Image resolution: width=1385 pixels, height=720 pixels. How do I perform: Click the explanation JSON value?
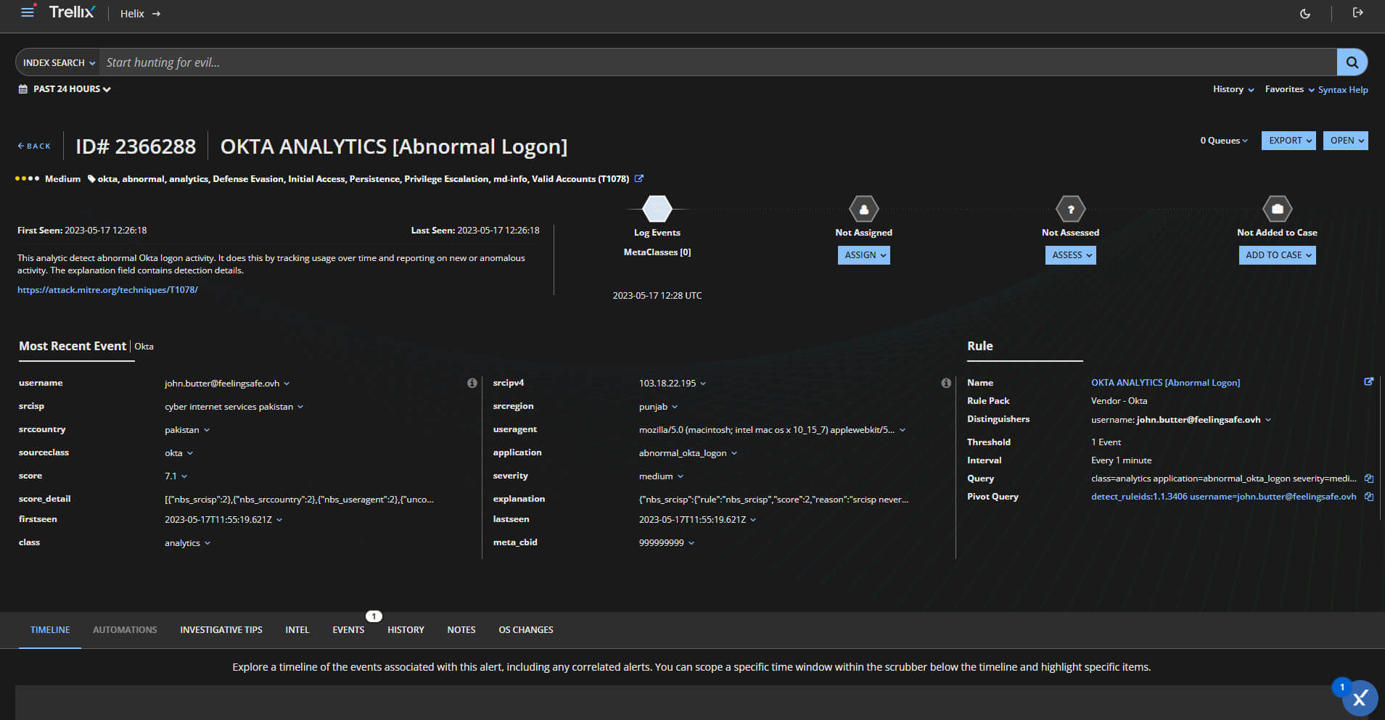773,500
